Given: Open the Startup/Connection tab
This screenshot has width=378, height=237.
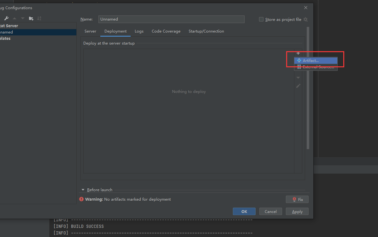Looking at the screenshot, I should tap(206, 31).
